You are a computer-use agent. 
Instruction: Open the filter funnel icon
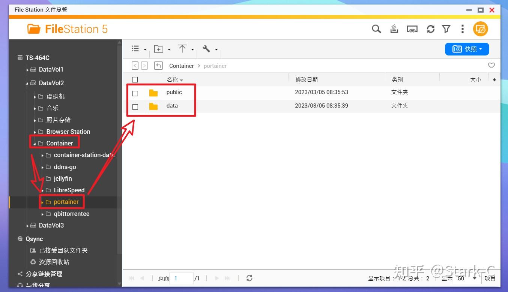tap(446, 29)
